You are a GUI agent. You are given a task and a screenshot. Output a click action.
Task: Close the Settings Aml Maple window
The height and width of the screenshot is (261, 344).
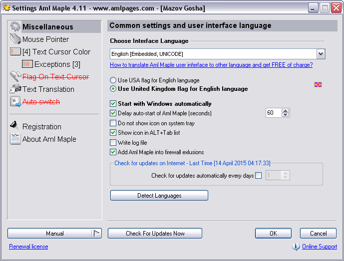pyautogui.click(x=337, y=8)
